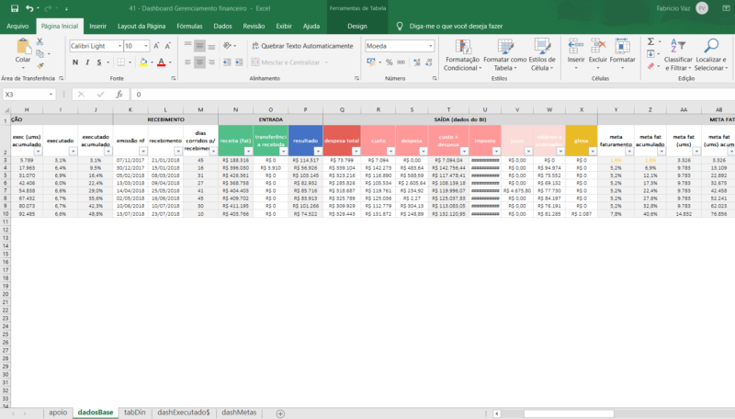This screenshot has height=419, width=735.
Task: Switch to the apoio sheet
Action: 58,413
